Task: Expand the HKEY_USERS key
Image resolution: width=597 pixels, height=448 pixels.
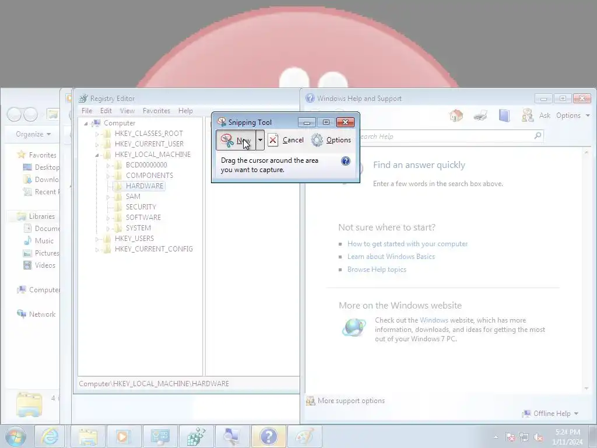Action: coord(97,239)
